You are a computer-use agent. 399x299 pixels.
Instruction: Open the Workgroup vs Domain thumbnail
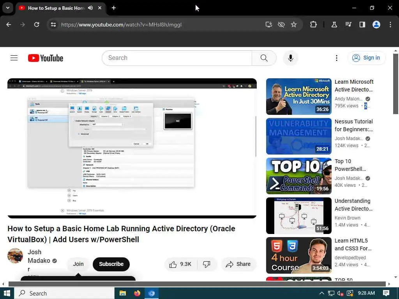(x=299, y=216)
